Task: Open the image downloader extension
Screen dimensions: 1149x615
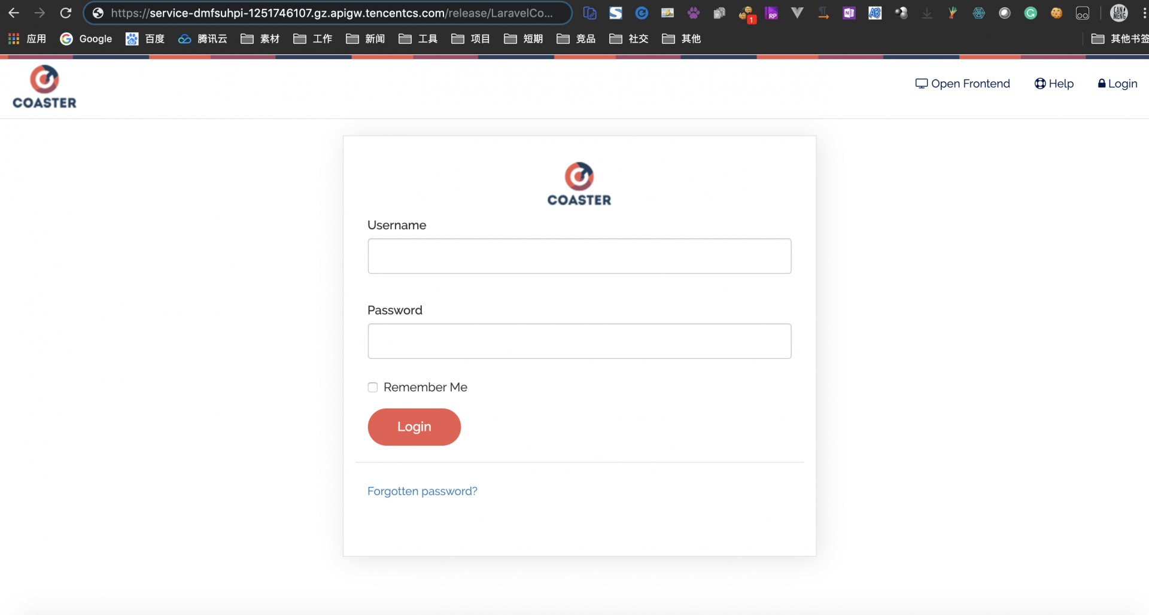Action: pyautogui.click(x=667, y=13)
